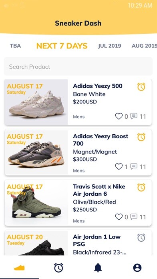157x279 pixels.
Task: Select the JUL 2019 tab
Action: [109, 46]
